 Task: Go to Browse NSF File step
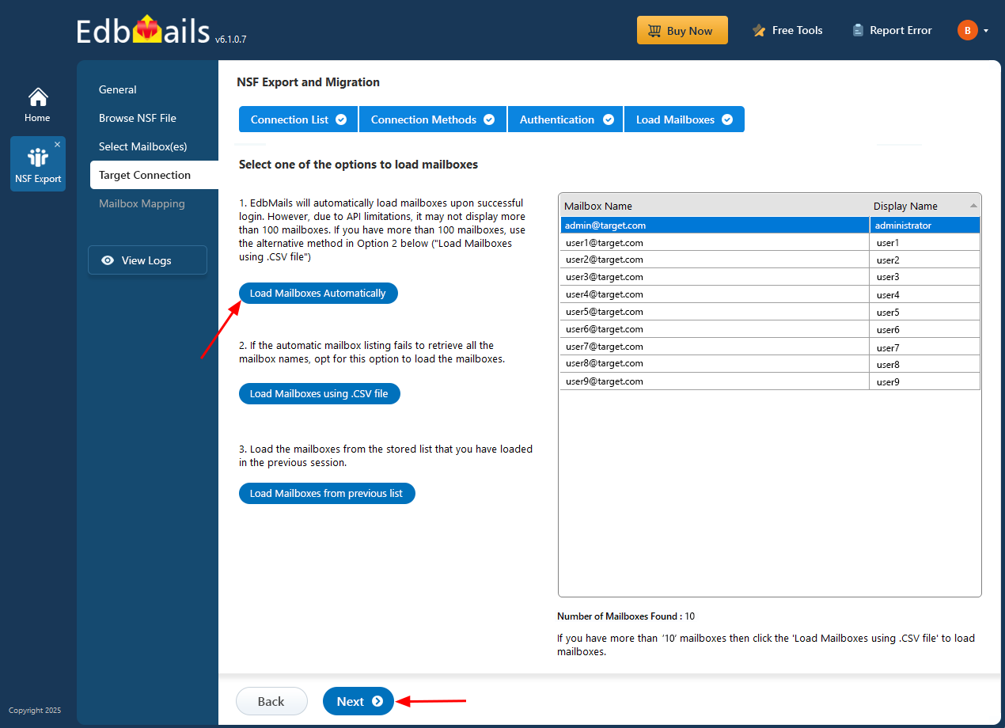pyautogui.click(x=138, y=118)
